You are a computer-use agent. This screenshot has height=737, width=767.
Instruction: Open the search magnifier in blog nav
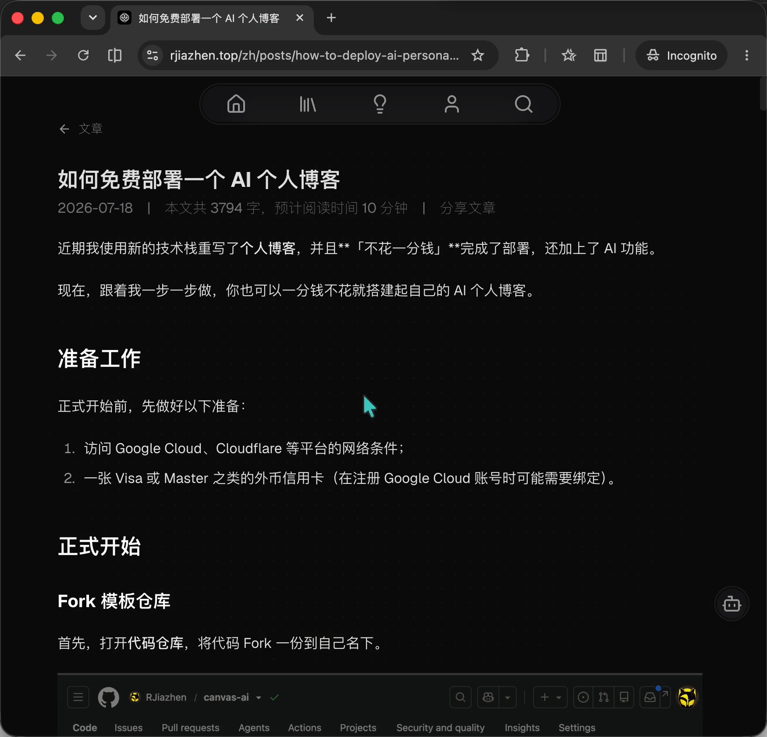[x=523, y=104]
